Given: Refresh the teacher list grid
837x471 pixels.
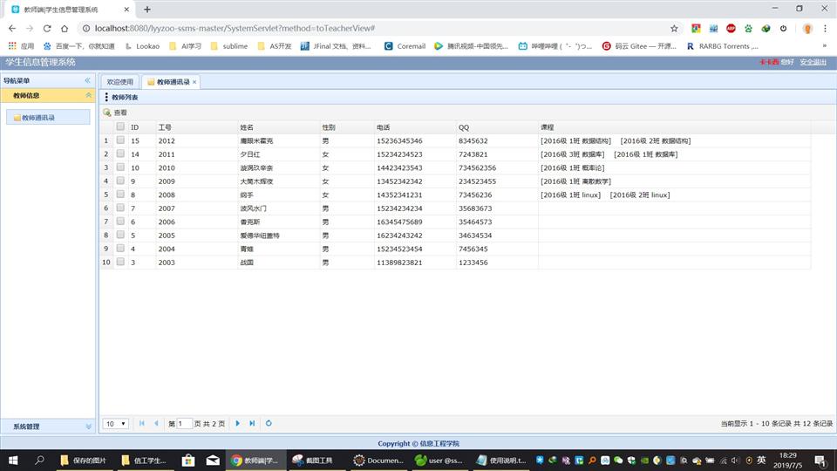Looking at the screenshot, I should pos(269,423).
